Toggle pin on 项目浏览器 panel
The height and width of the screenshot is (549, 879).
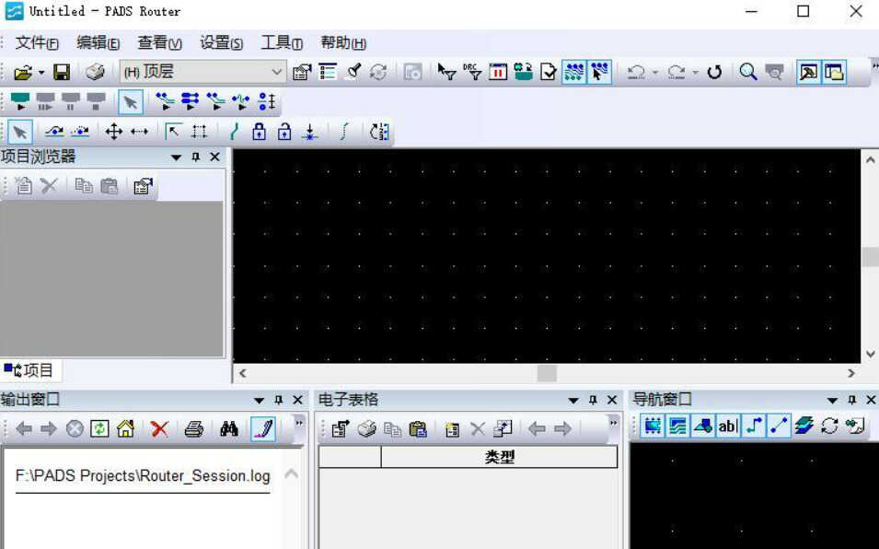(x=196, y=157)
